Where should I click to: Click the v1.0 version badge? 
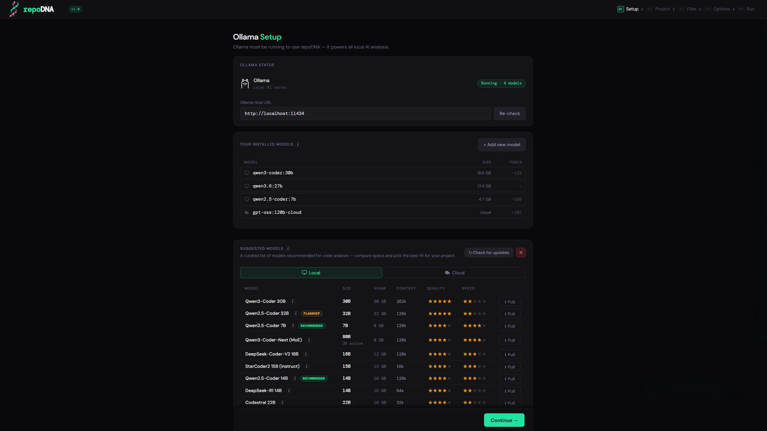[x=75, y=9]
